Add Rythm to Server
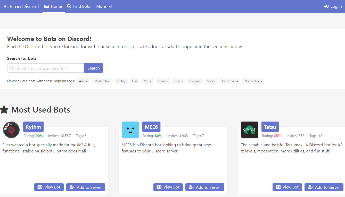The width and height of the screenshot is (345, 197). pyautogui.click(x=86, y=187)
